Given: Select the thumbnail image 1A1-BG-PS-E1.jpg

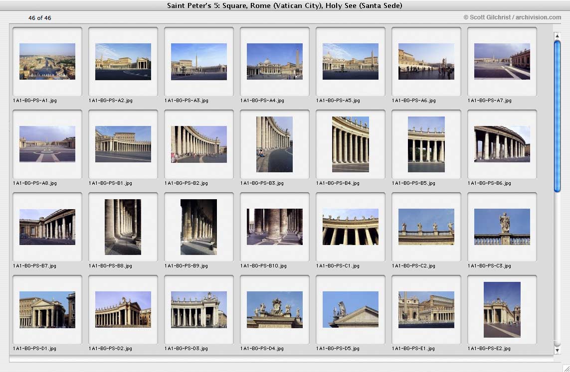Looking at the screenshot, I should click(426, 310).
